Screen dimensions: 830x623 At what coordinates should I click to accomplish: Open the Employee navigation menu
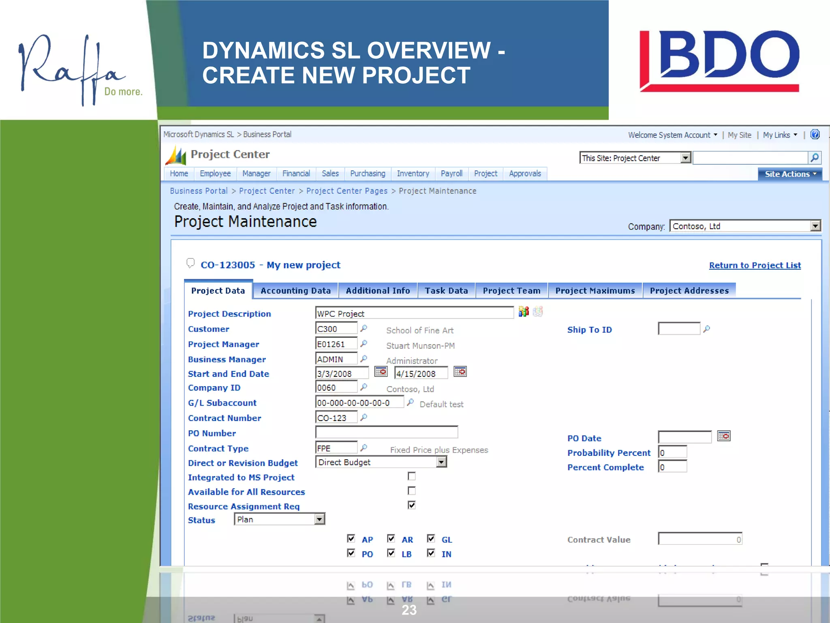[x=215, y=173]
